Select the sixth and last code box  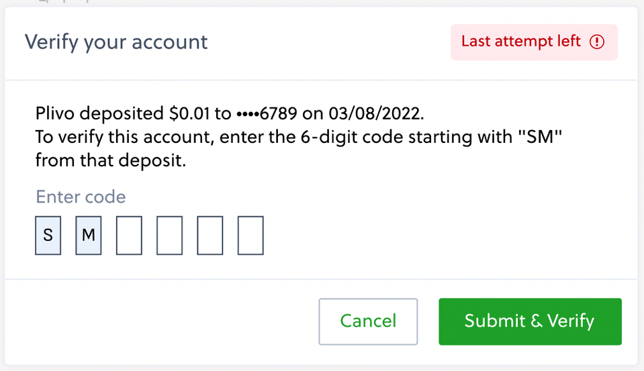click(250, 235)
